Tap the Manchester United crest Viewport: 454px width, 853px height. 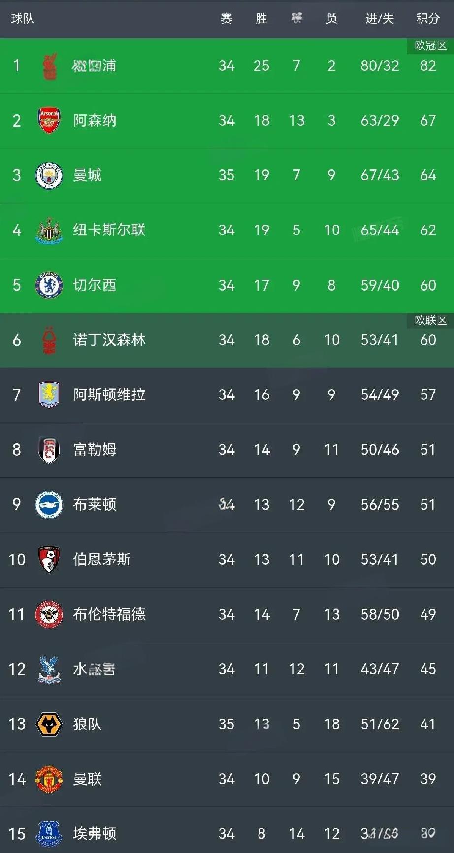click(49, 779)
